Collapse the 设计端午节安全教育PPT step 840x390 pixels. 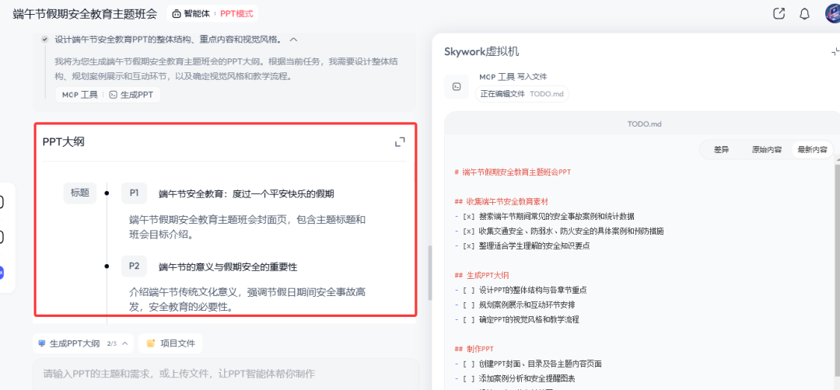[293, 39]
